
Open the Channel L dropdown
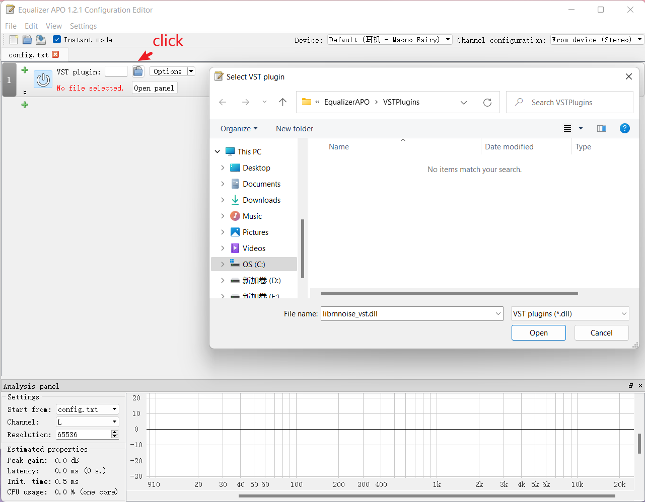tap(88, 422)
